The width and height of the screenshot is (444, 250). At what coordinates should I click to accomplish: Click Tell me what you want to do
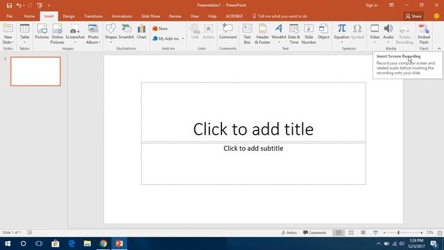pyautogui.click(x=280, y=16)
